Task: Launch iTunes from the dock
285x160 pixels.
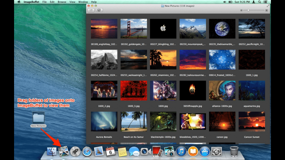Action: tap(181, 152)
